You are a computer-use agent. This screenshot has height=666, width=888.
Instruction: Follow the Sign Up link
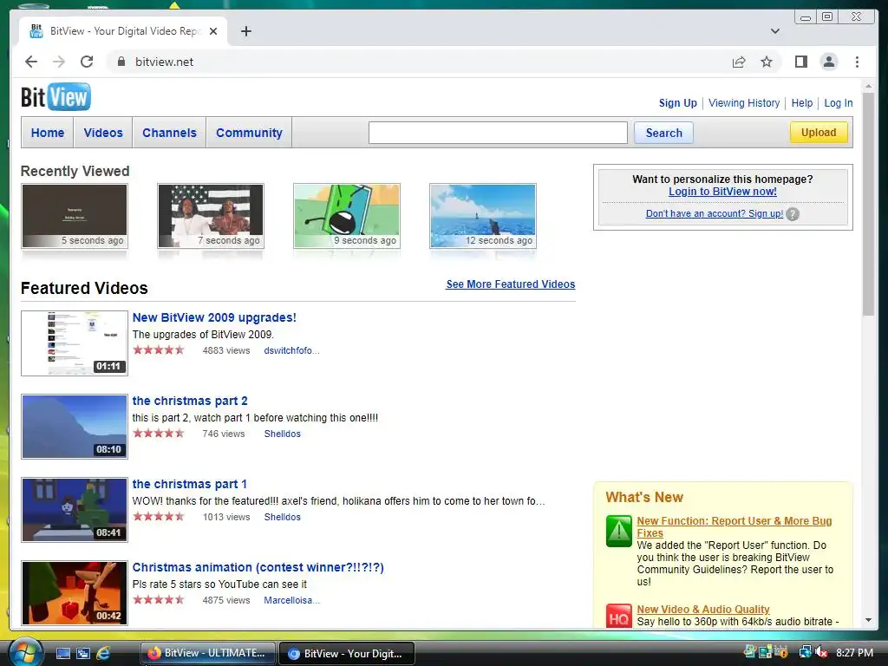(678, 103)
